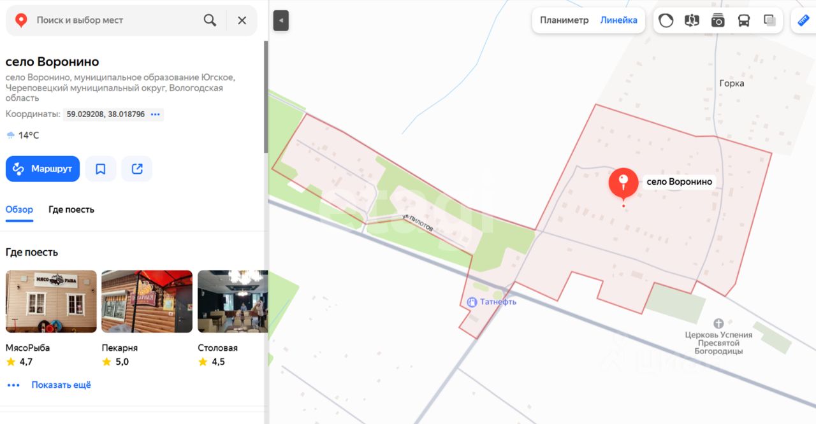Click the ул. Пилотов street label
Image resolution: width=816 pixels, height=424 pixels.
point(418,223)
